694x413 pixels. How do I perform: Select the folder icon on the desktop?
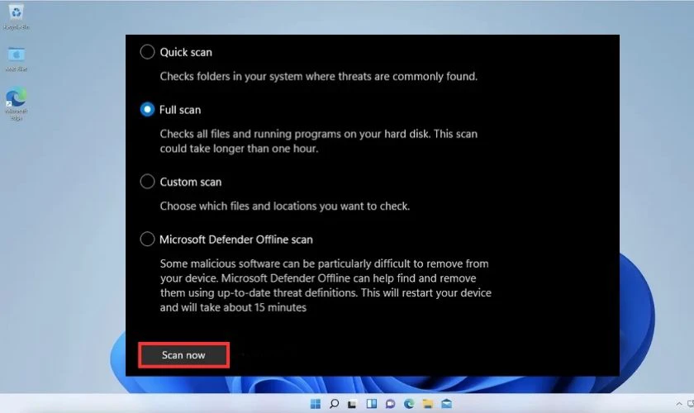[x=17, y=59]
